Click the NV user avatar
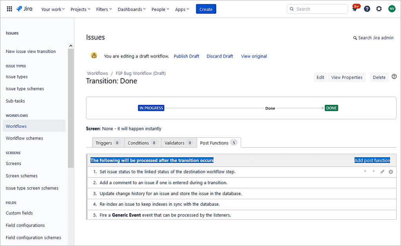The image size is (401, 246). [392, 9]
